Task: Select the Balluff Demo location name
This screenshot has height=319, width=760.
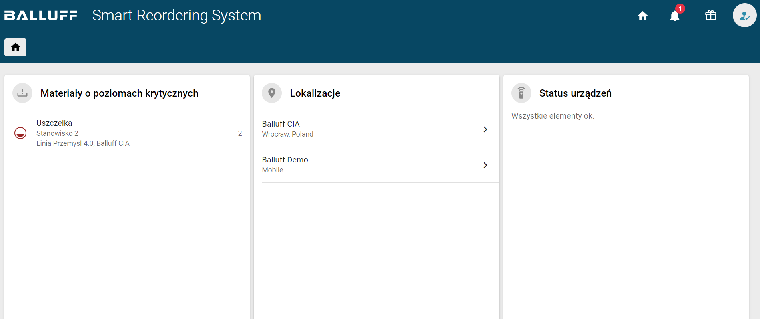Action: point(285,160)
